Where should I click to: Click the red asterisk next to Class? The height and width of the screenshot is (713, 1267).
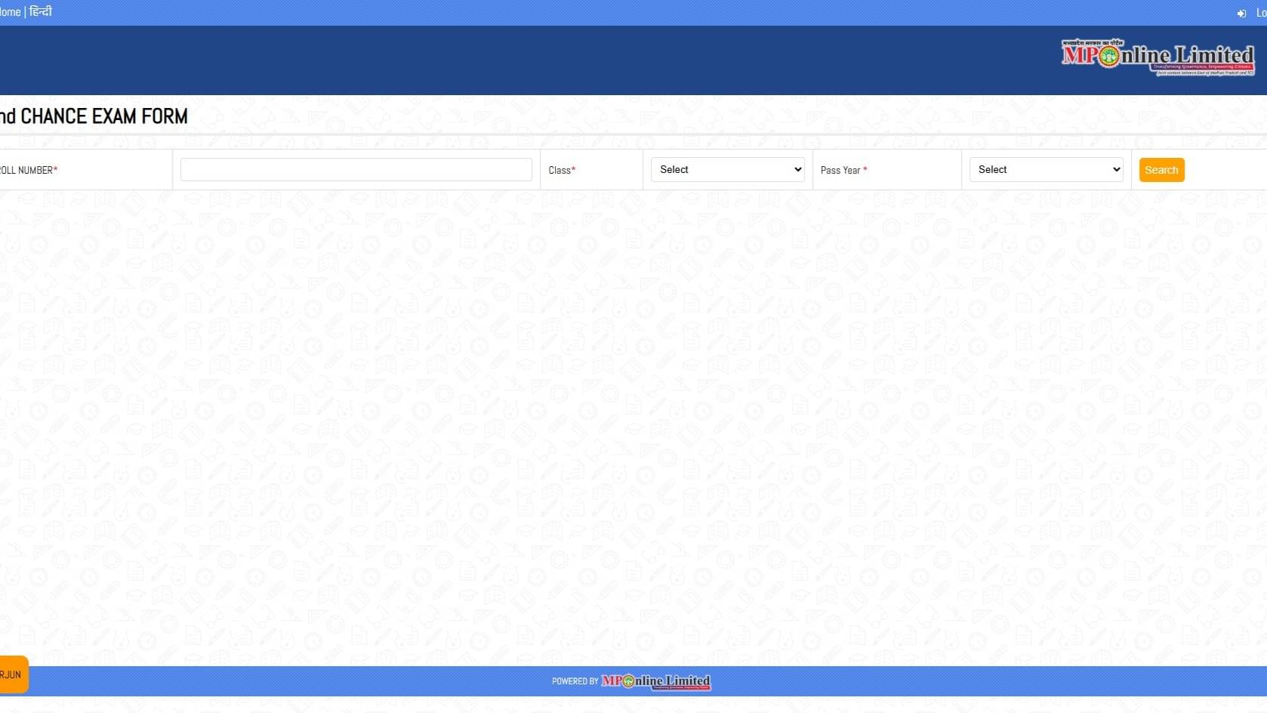[574, 170]
